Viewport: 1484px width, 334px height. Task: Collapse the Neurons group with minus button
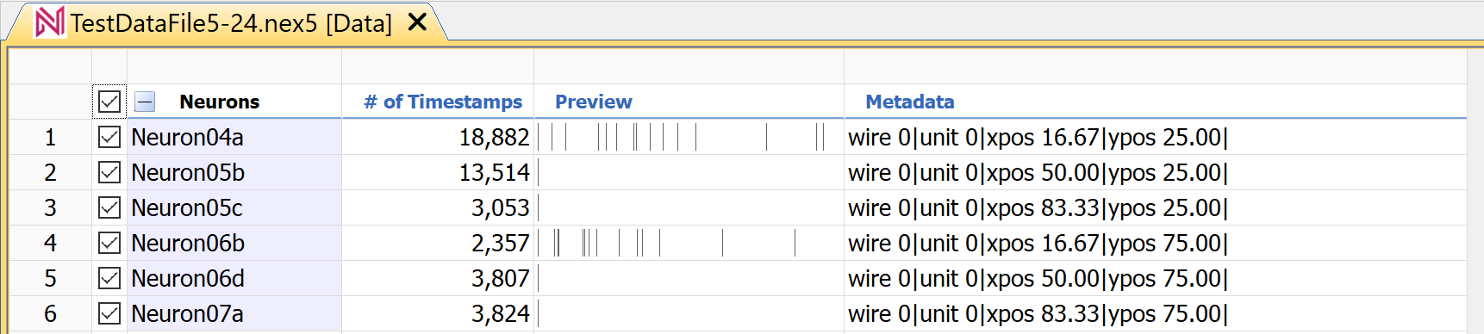[145, 102]
